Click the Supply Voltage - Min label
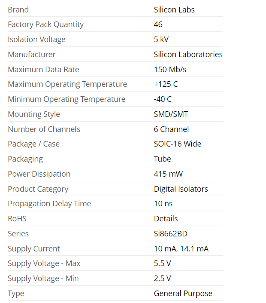The width and height of the screenshot is (266, 303). click(43, 279)
